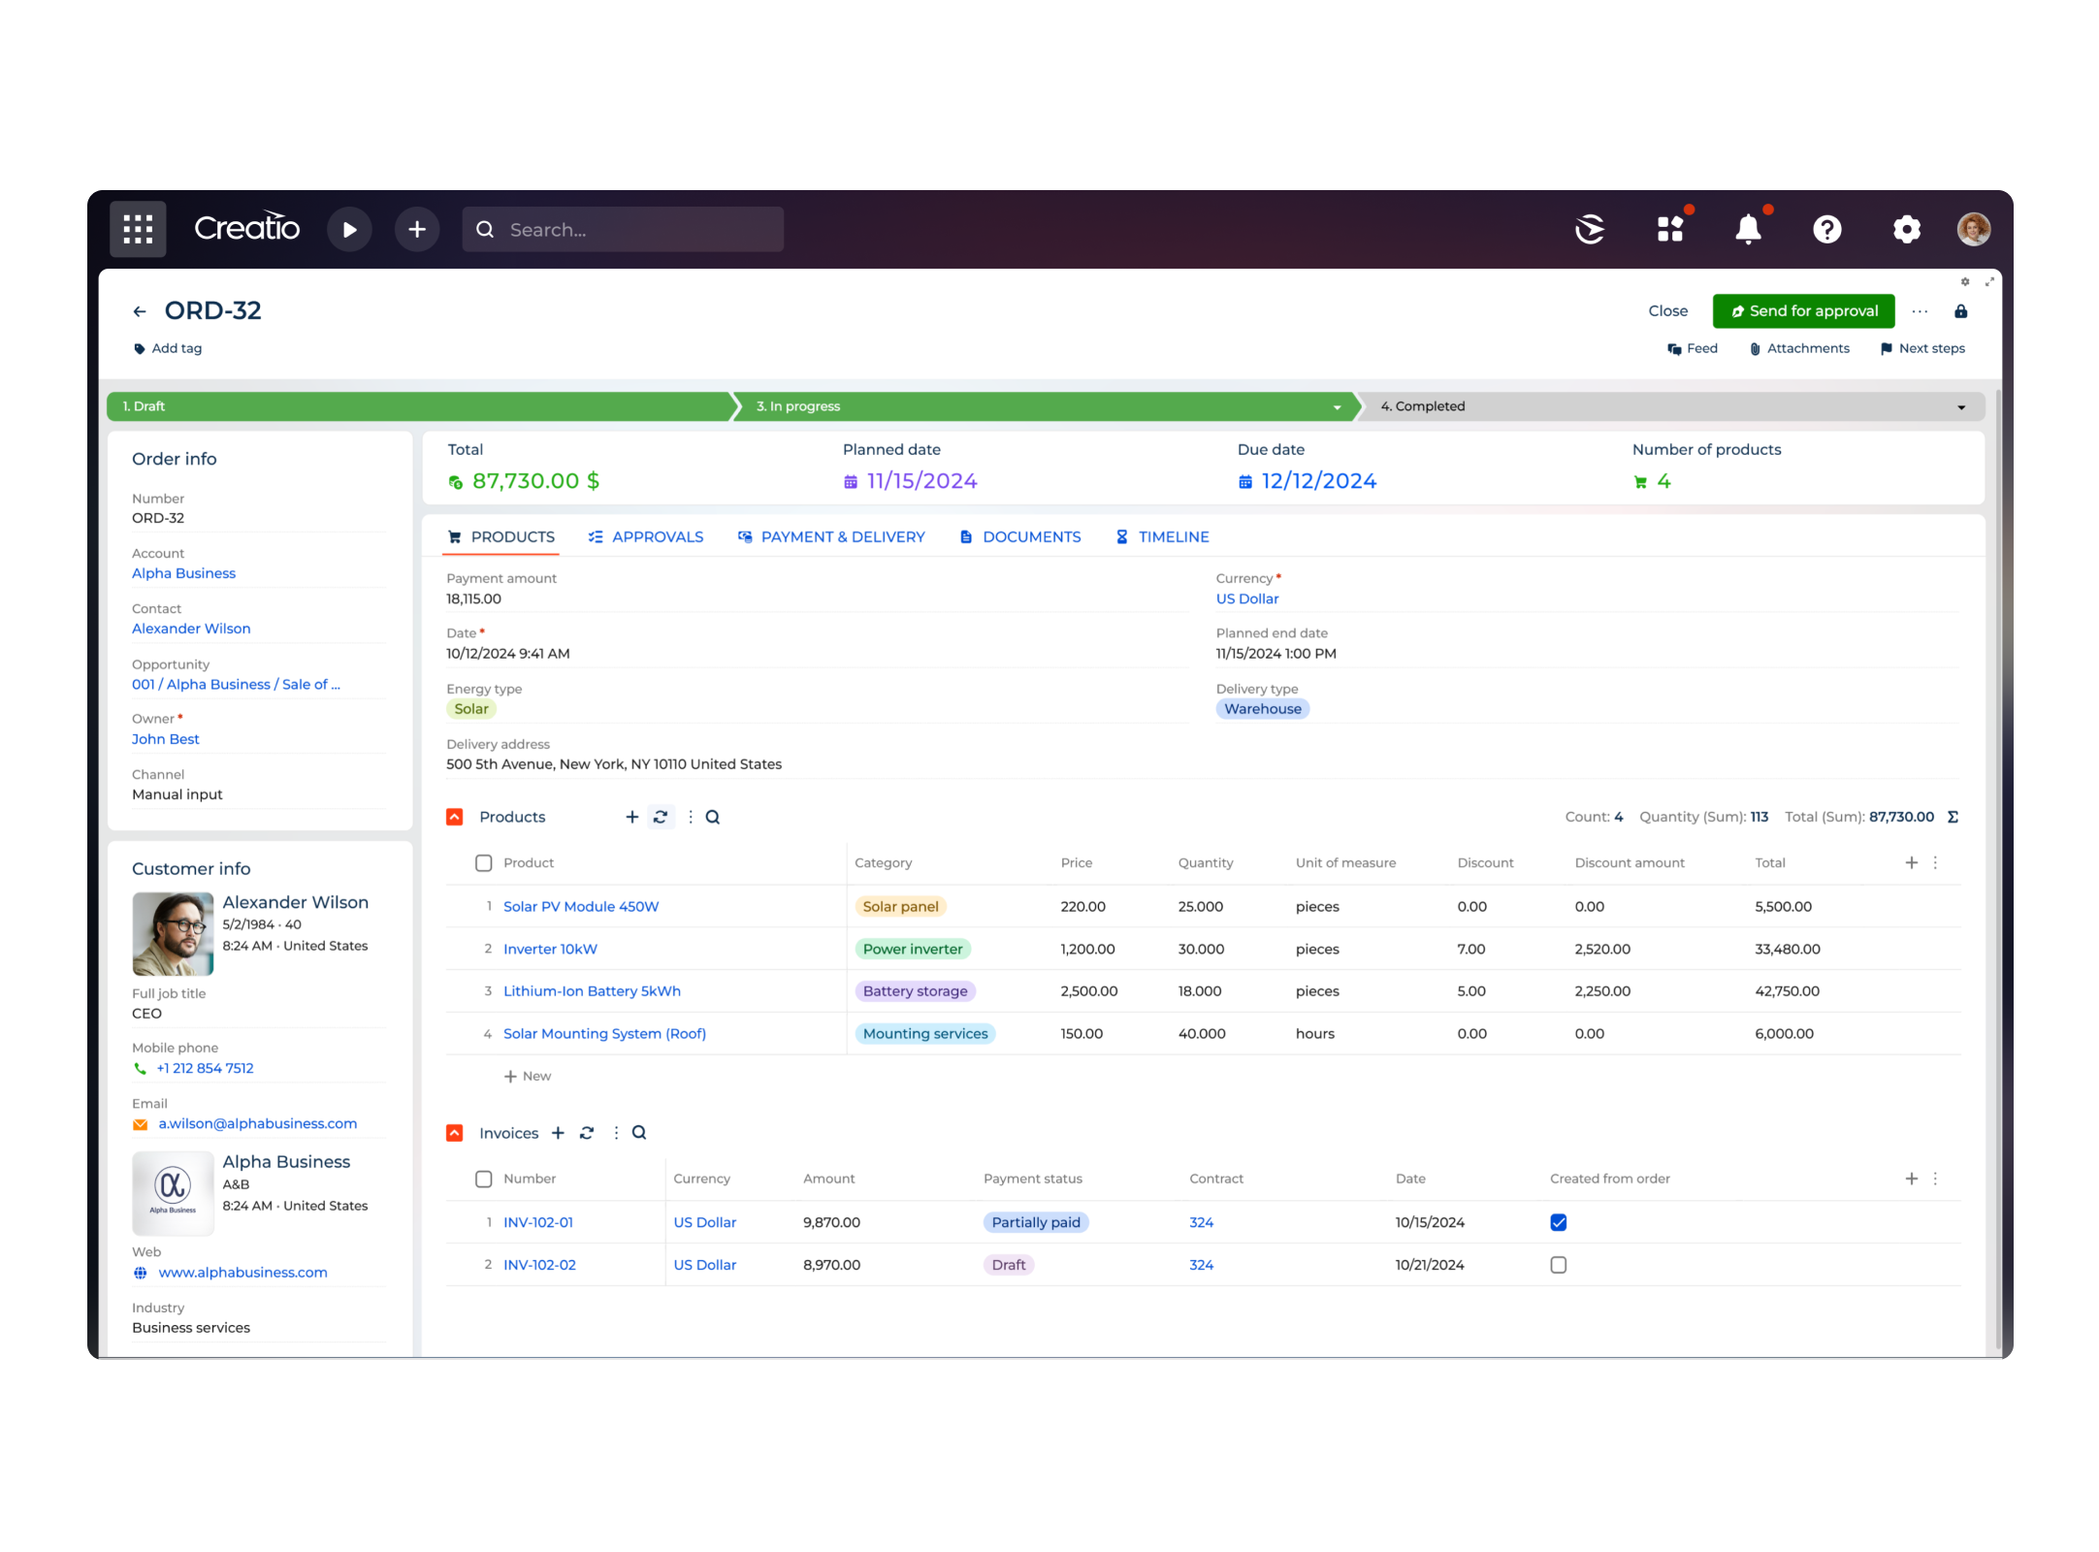The width and height of the screenshot is (2099, 1552).
Task: Refresh the Products list
Action: coord(661,817)
